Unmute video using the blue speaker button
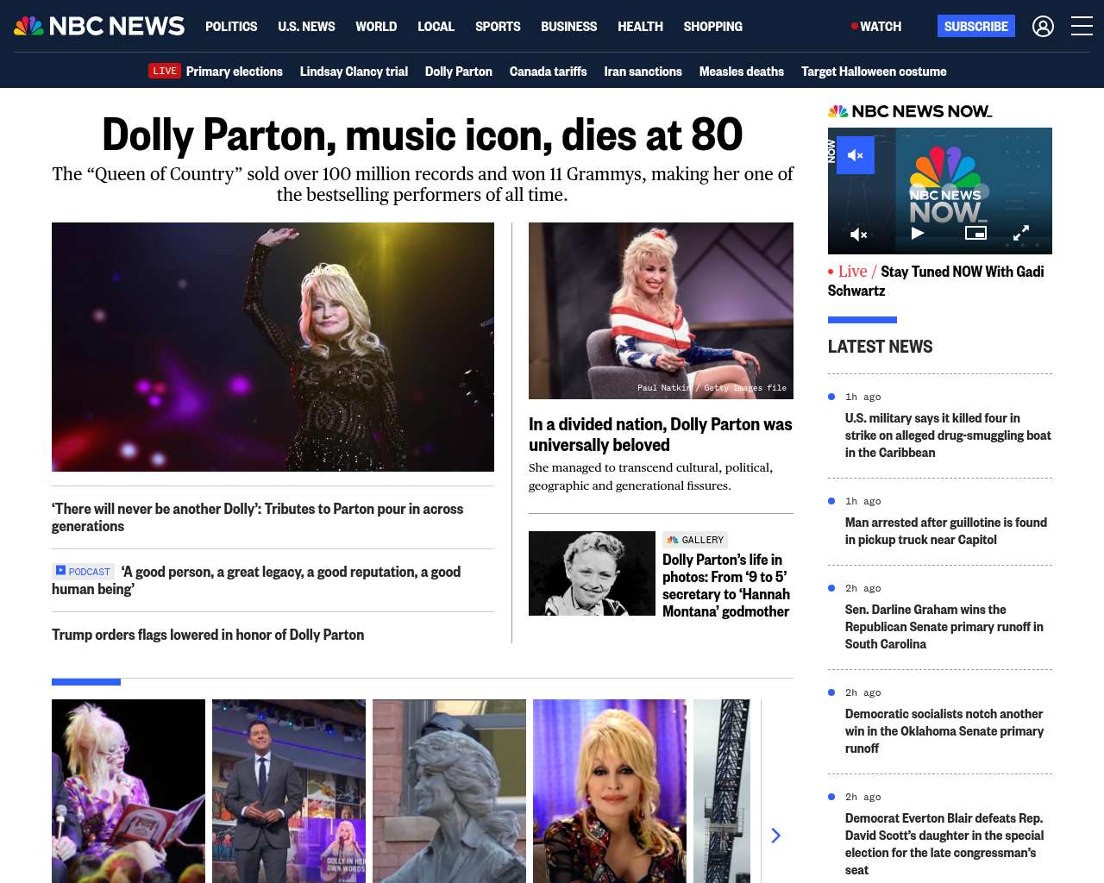Screen dimensions: 1104x883 856,155
